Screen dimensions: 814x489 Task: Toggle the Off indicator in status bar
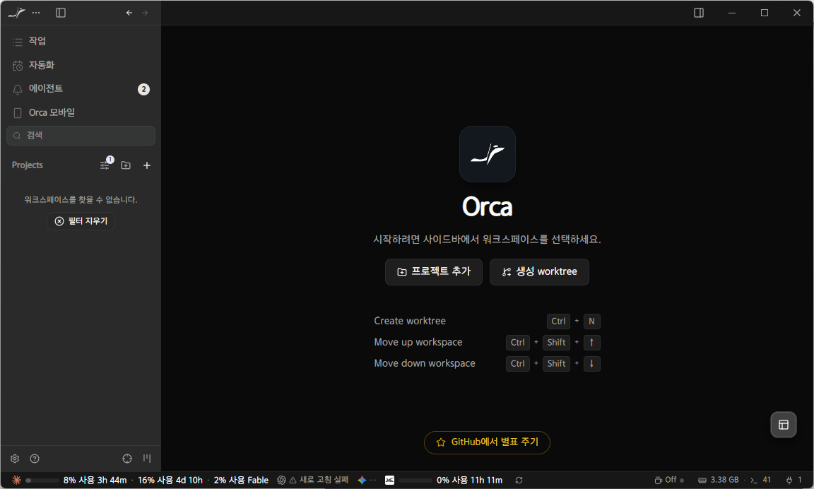click(669, 481)
